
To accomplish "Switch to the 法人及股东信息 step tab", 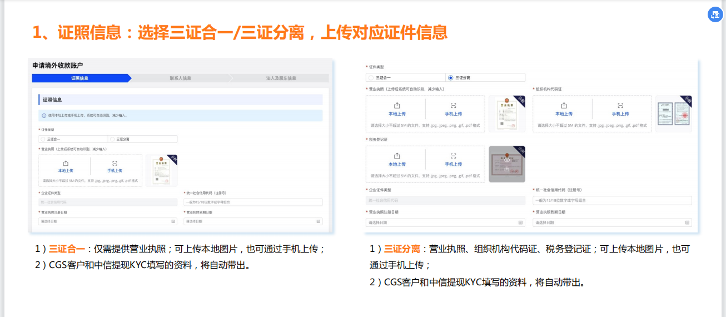I will pos(281,78).
